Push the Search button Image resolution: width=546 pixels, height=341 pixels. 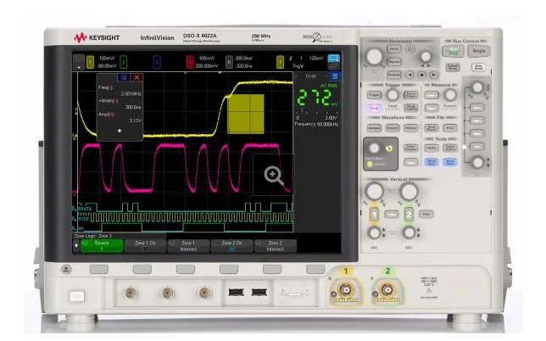pos(394,62)
